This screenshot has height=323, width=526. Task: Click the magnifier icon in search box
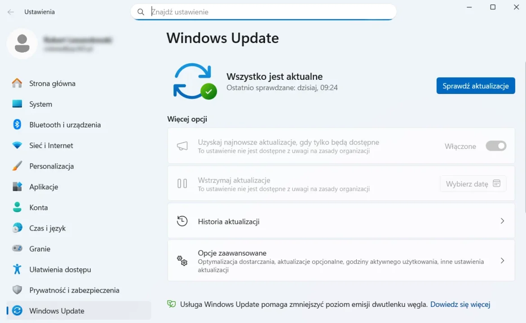click(x=141, y=12)
